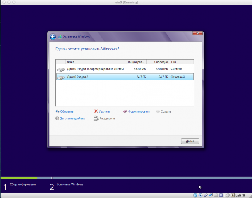Click 24.7 ГБ in Свободно column
This screenshot has width=252, height=198.
(163, 77)
